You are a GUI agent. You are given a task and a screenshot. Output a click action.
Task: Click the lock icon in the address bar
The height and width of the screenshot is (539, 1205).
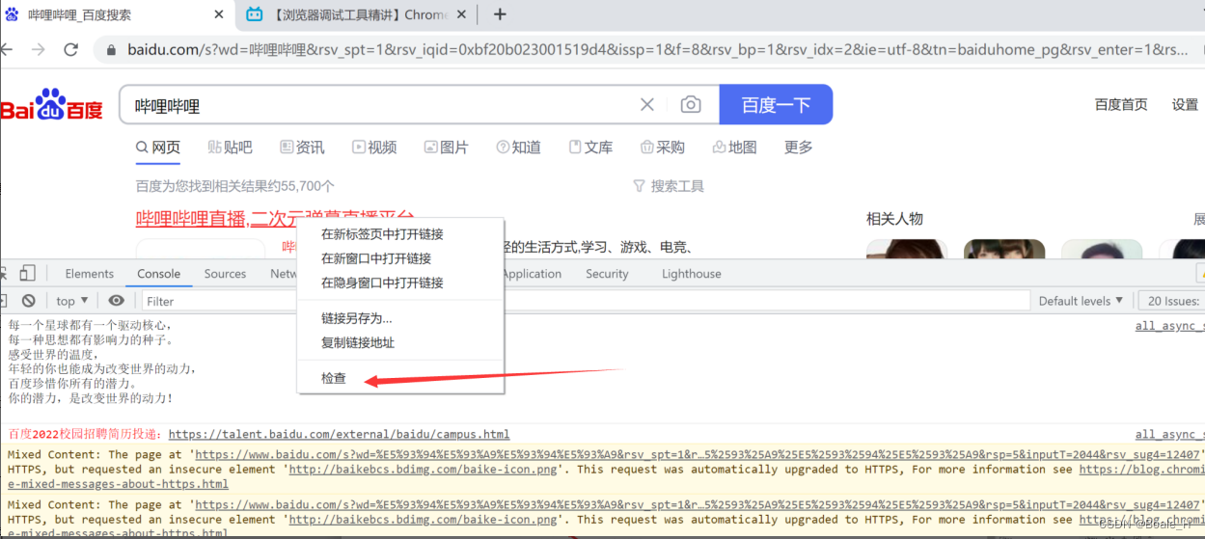coord(111,50)
